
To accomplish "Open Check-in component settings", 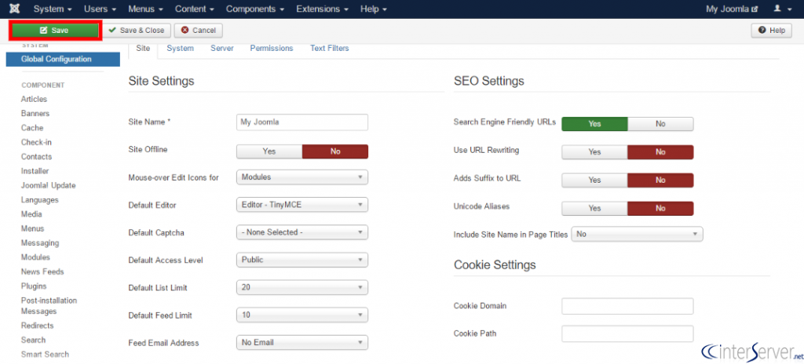I will pos(36,142).
